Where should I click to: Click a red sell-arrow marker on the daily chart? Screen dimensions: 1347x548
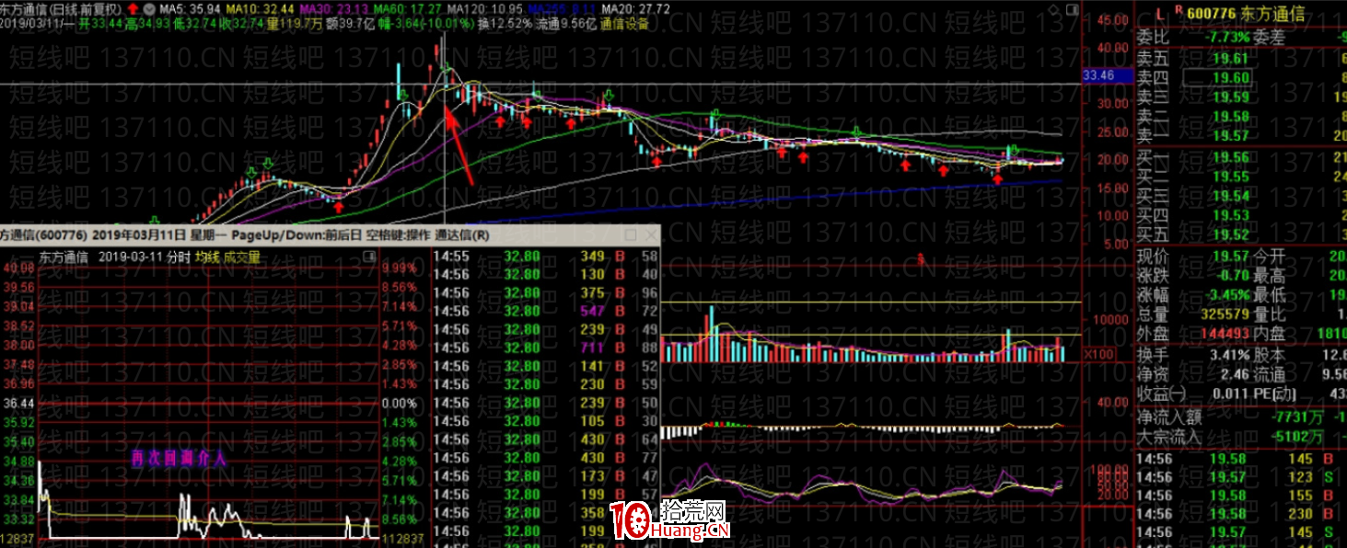tap(500, 120)
